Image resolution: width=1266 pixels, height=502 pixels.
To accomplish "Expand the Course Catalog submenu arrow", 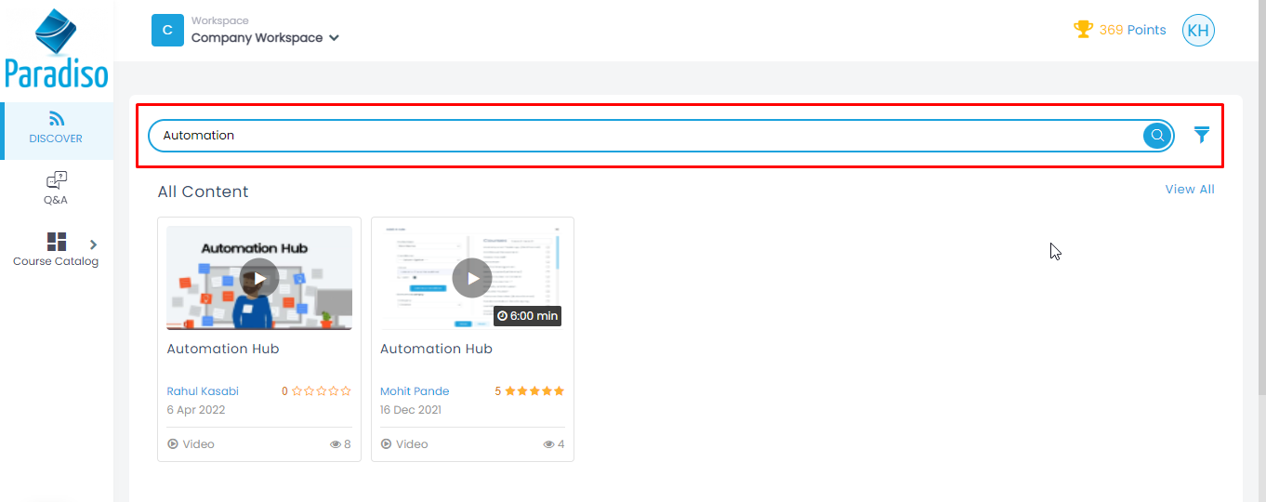I will [93, 244].
